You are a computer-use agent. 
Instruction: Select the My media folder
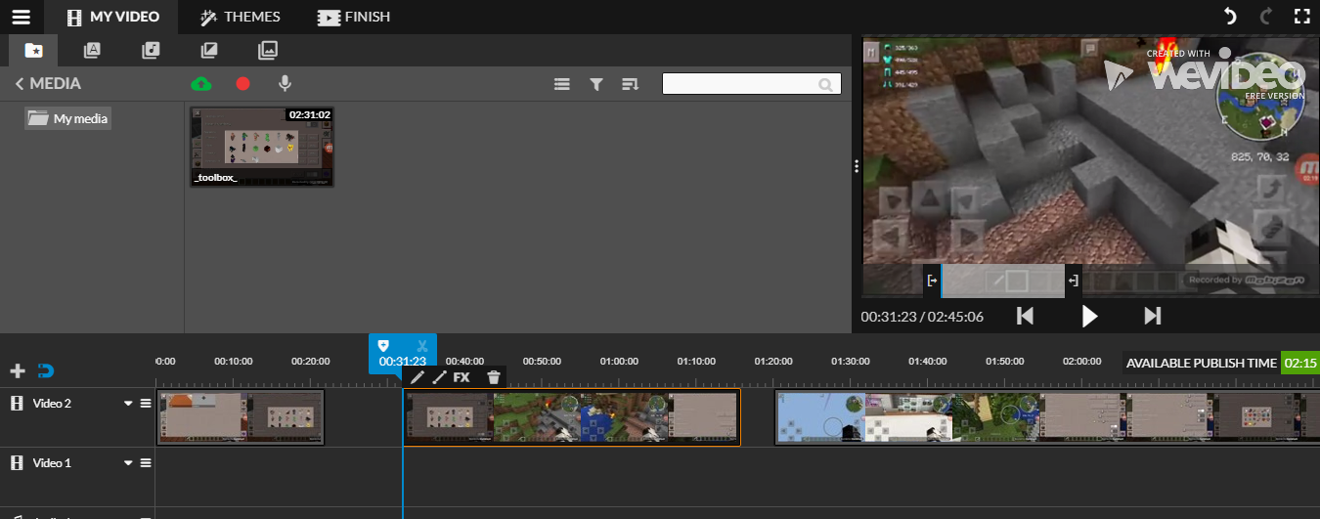[x=68, y=118]
